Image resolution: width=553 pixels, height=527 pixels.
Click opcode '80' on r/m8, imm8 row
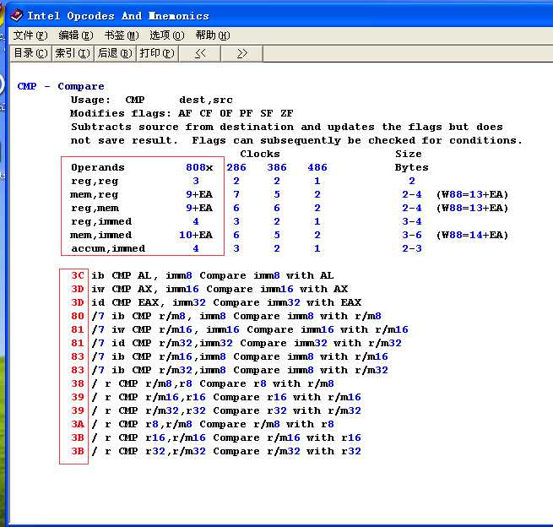[78, 316]
